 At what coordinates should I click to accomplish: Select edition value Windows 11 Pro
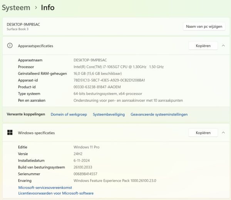tap(87, 147)
